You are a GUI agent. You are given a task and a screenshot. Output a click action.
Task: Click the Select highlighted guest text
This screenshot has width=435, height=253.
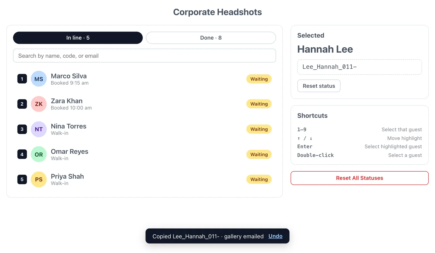393,147
